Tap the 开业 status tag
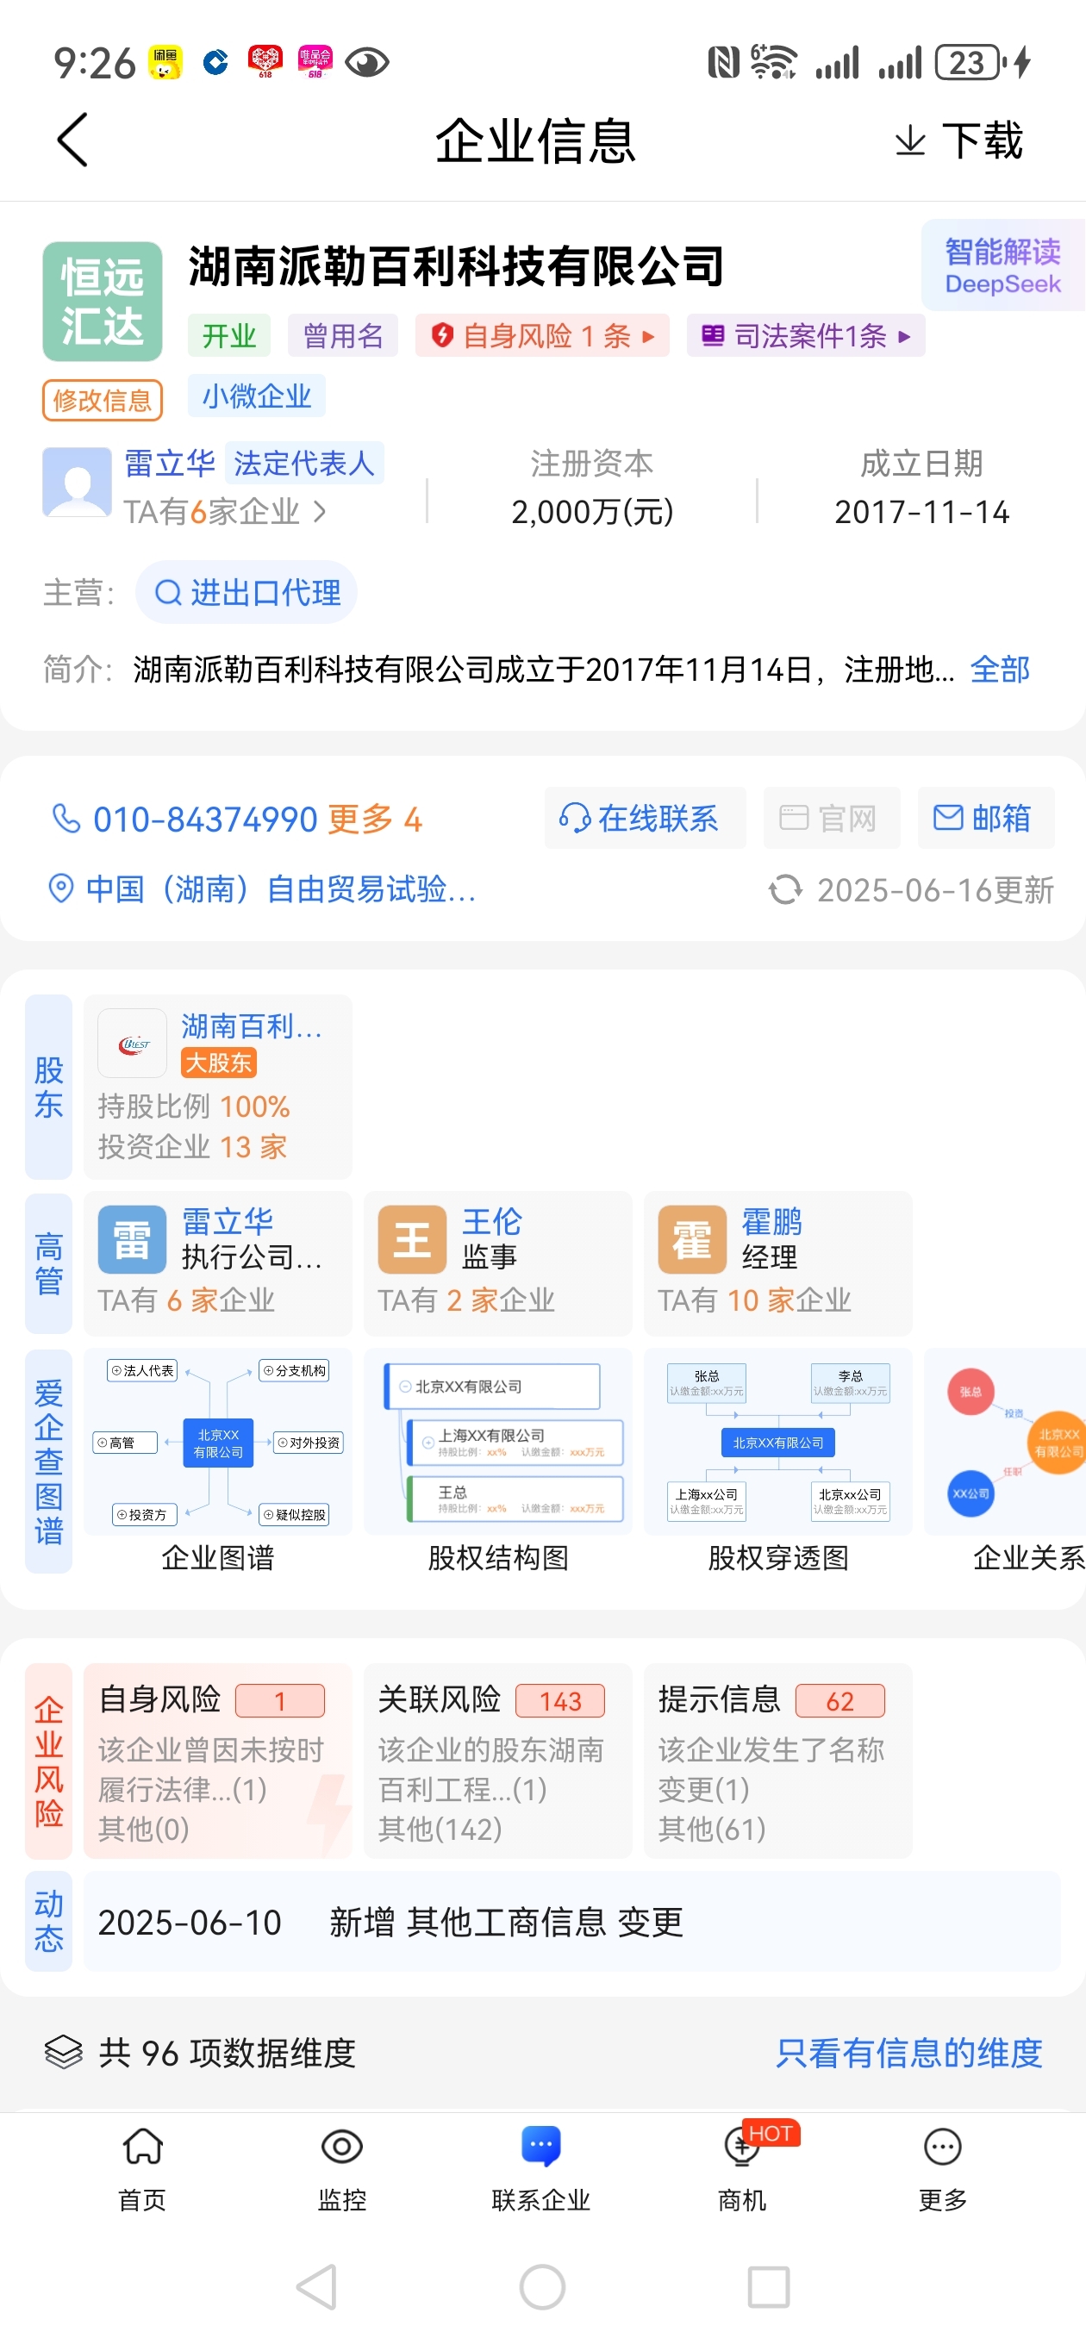Viewport: 1086px width, 2344px height. coord(229,336)
